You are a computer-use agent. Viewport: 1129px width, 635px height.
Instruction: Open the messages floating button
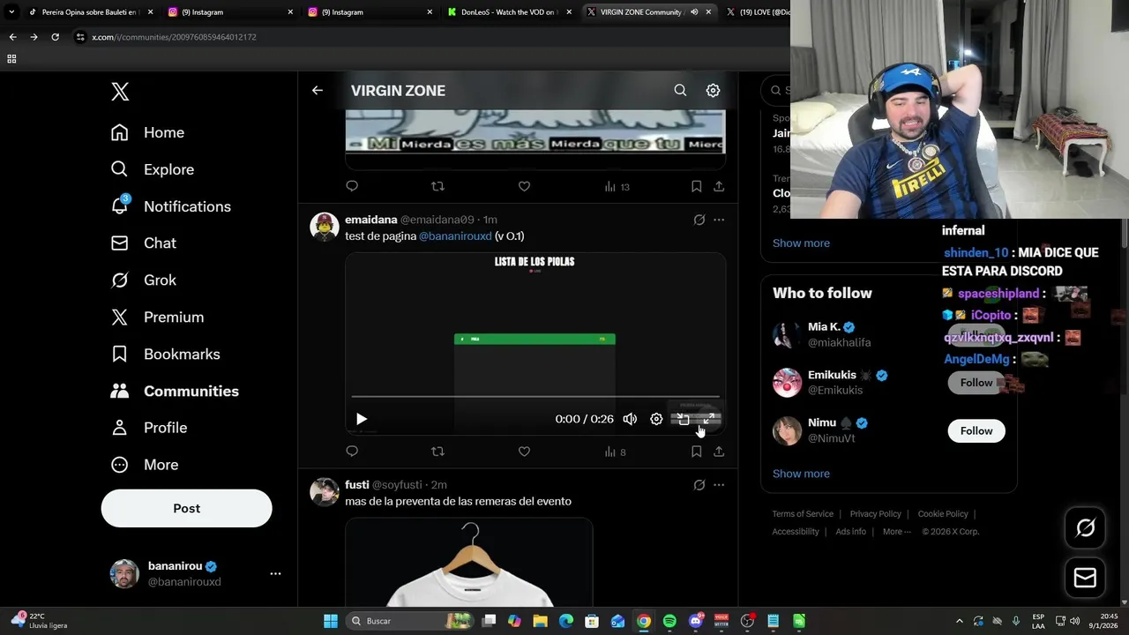(1085, 578)
